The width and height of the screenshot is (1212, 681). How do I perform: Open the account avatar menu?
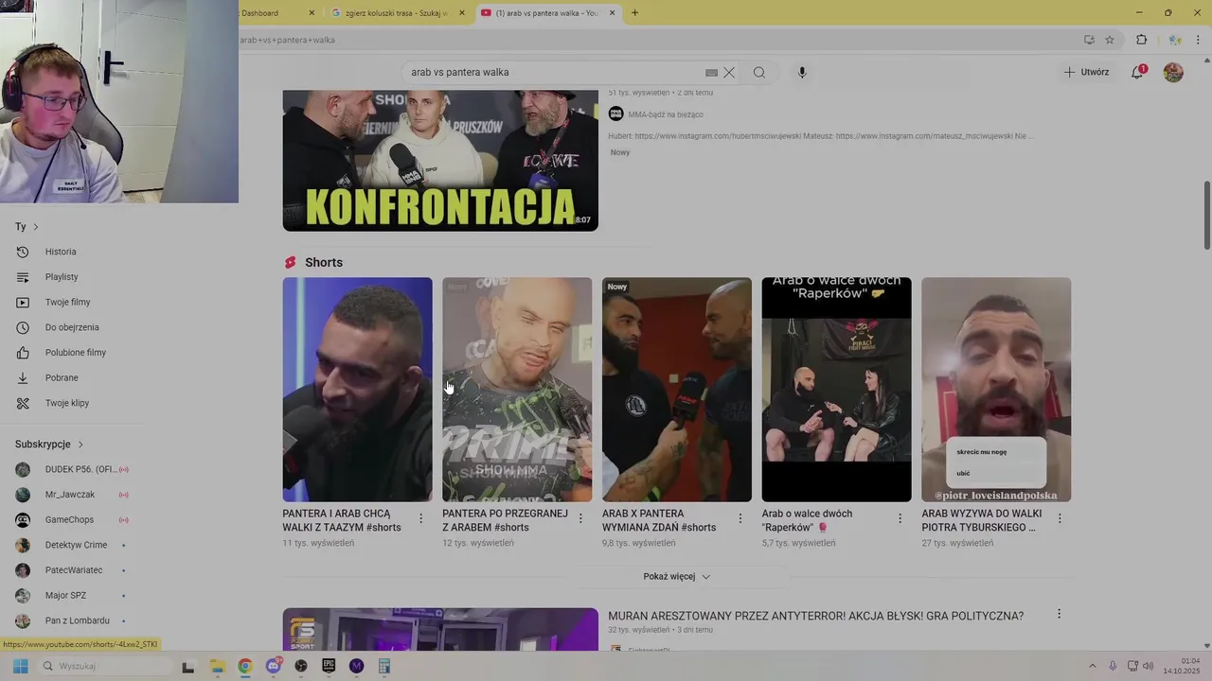tap(1173, 72)
